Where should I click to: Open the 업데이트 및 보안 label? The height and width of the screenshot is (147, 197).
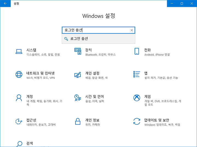pyautogui.click(x=157, y=120)
